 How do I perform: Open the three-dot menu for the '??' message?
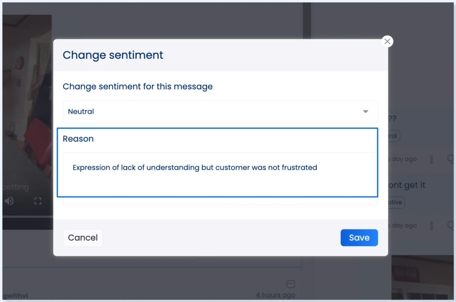coord(432,159)
